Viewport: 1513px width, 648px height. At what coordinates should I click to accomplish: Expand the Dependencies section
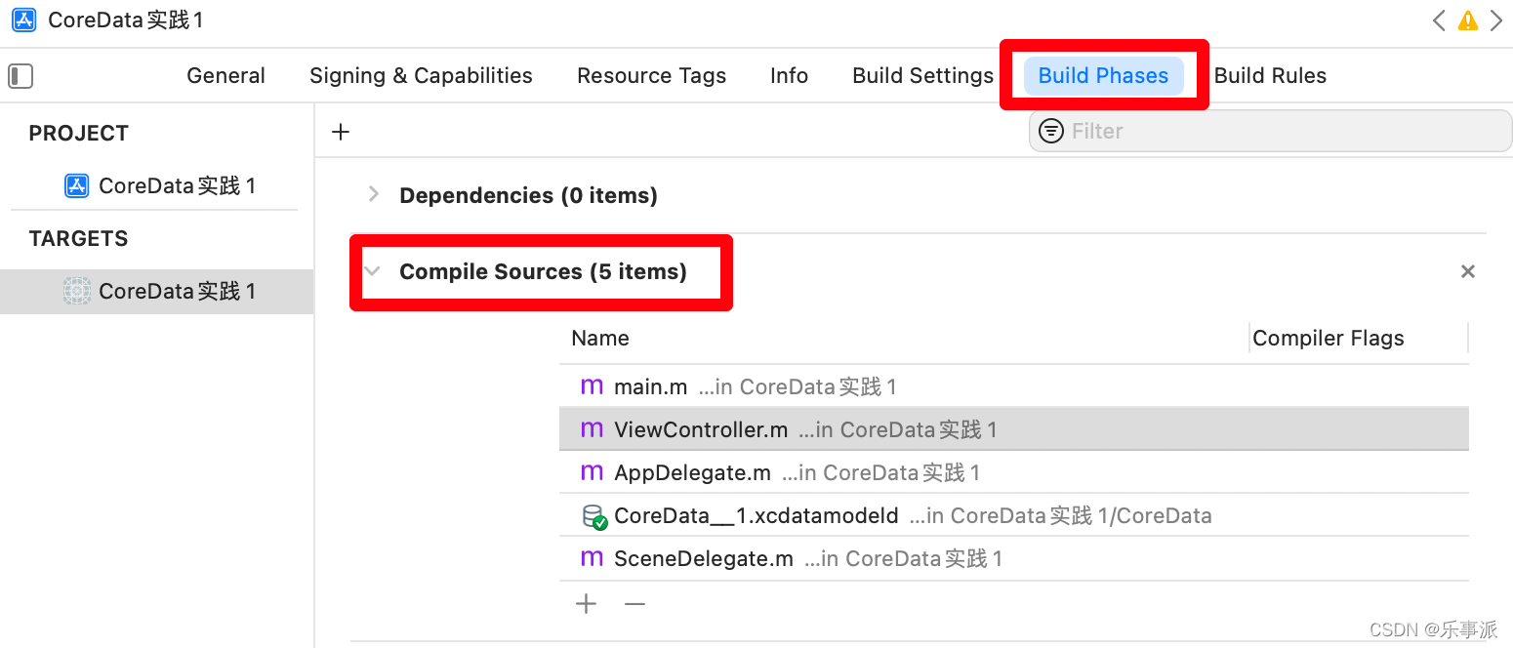[373, 194]
